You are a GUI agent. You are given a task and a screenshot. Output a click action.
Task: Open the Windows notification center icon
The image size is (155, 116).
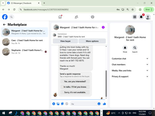pos(150,113)
